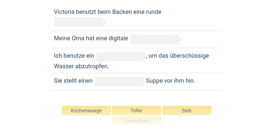The height and width of the screenshot is (136, 273).
Task: Click the phrase "um das überschüssige"
Action: [x=179, y=56]
